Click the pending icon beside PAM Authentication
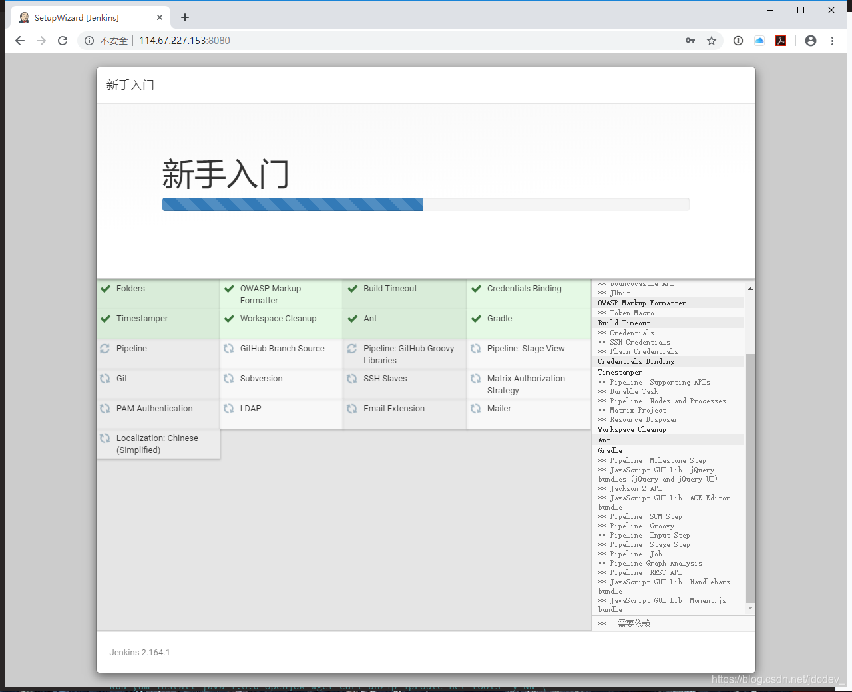 [105, 409]
